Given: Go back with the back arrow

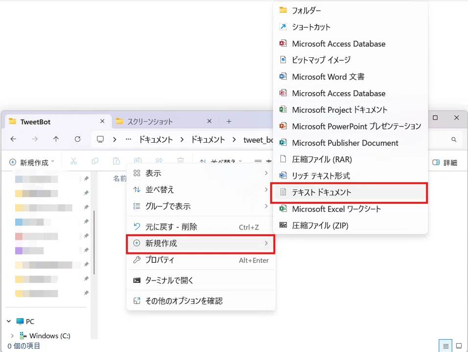Looking at the screenshot, I should tap(13, 139).
